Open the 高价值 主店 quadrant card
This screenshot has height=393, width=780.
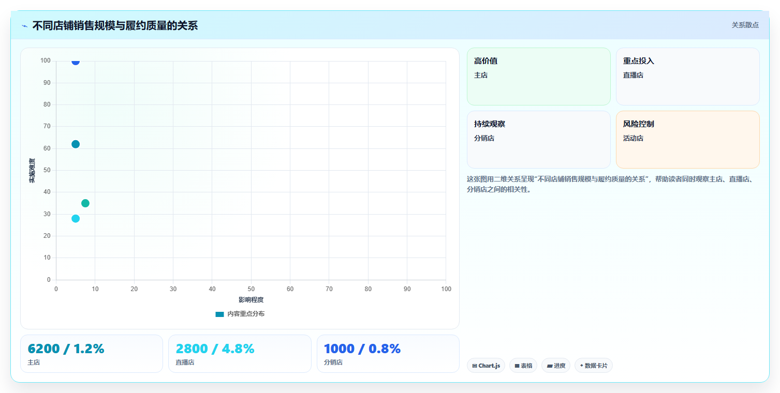click(539, 77)
